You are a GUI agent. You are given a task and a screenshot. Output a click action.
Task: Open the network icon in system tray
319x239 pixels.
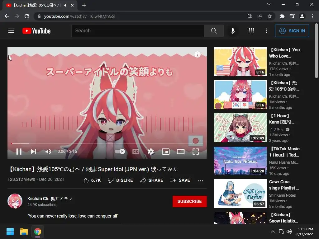[282, 232]
